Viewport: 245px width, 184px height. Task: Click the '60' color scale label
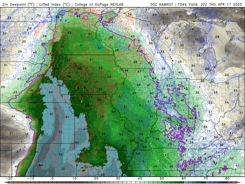[x=184, y=178]
